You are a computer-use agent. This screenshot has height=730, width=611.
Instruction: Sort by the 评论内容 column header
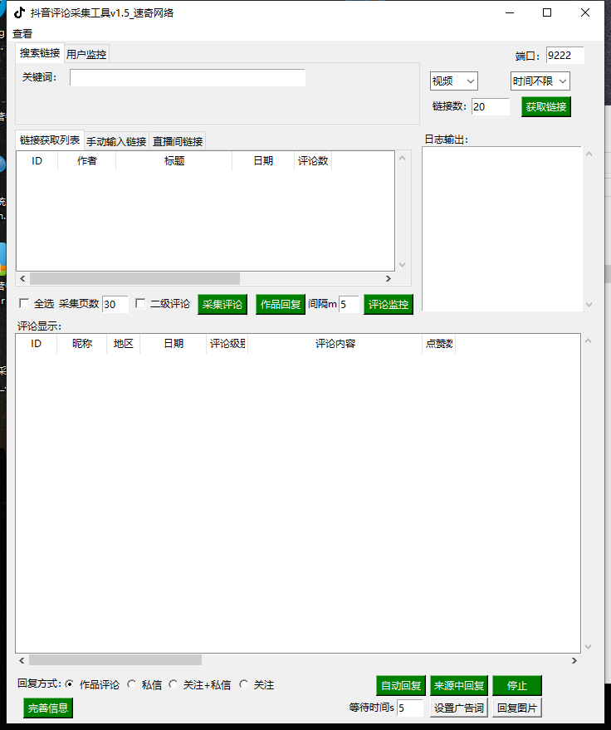click(x=335, y=344)
